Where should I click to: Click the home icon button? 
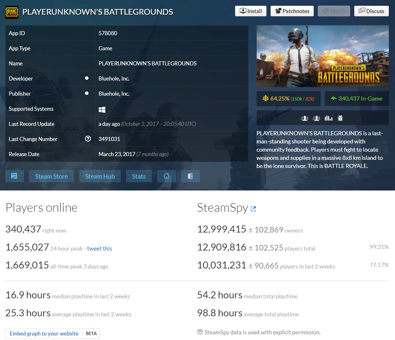click(166, 176)
